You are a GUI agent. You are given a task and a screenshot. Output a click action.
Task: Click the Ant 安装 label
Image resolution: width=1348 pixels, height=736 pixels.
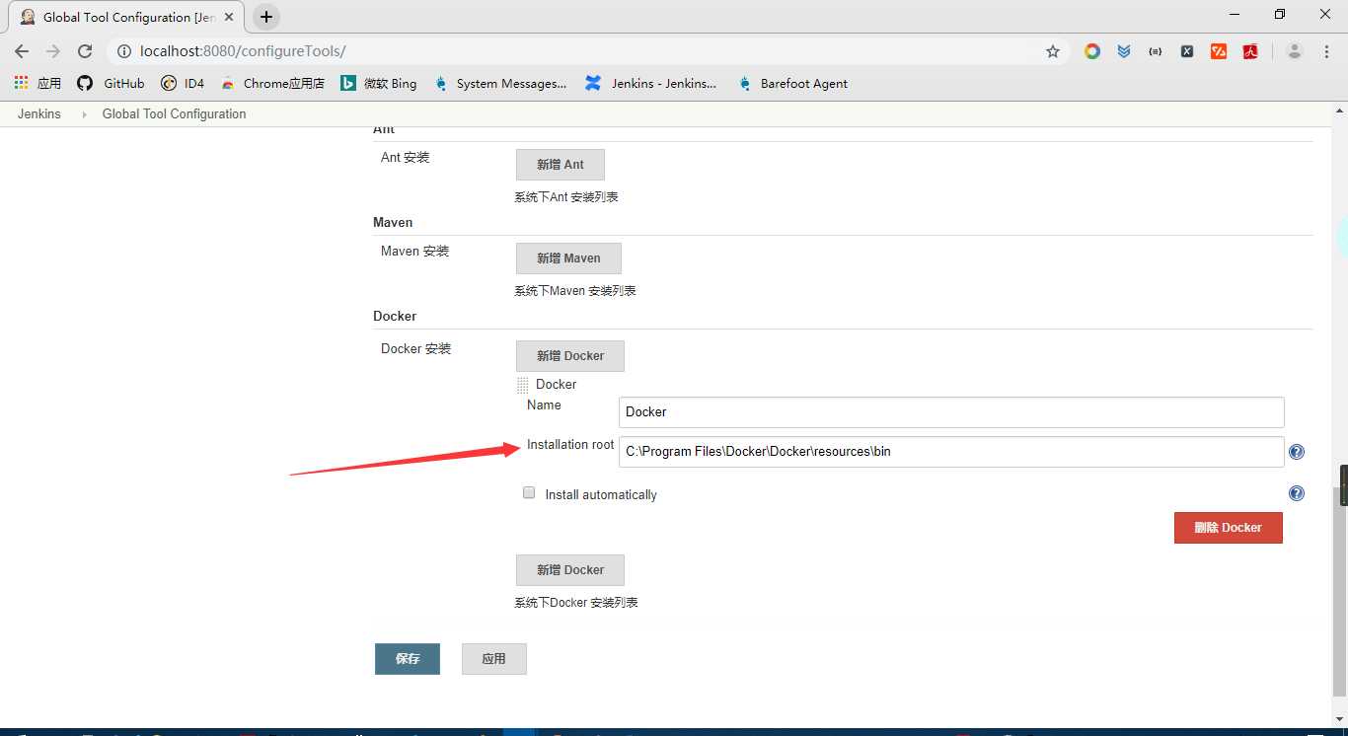tap(406, 157)
